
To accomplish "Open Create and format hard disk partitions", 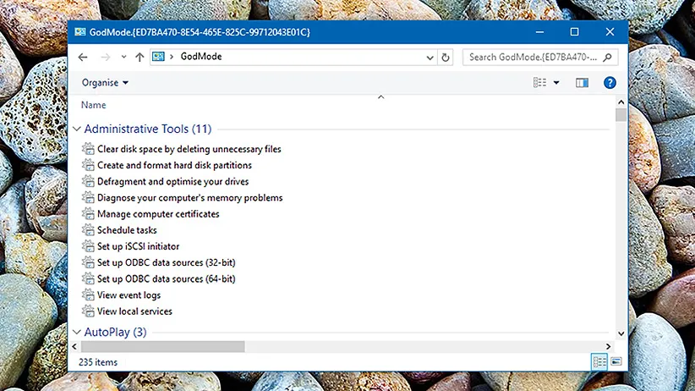I will point(174,165).
